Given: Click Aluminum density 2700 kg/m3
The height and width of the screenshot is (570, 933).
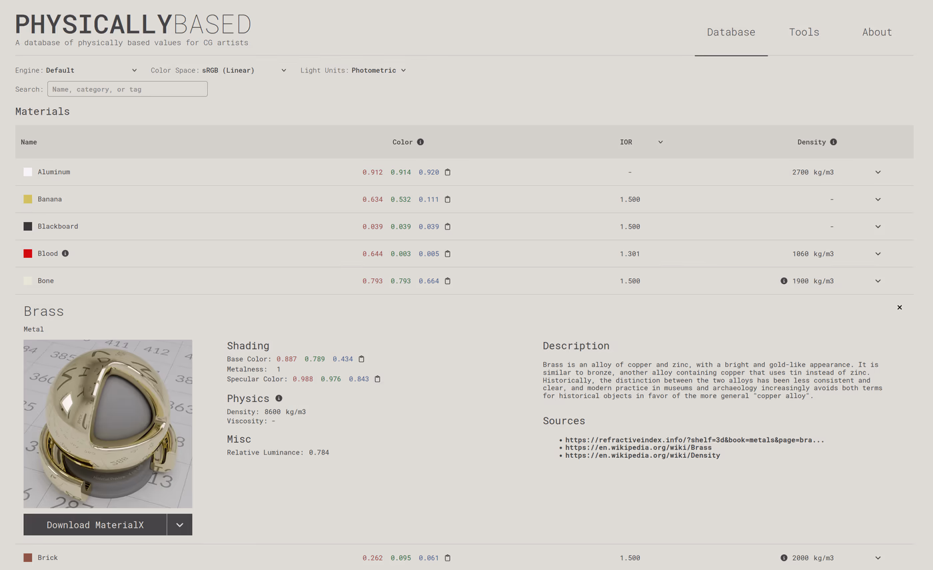Looking at the screenshot, I should tap(813, 172).
